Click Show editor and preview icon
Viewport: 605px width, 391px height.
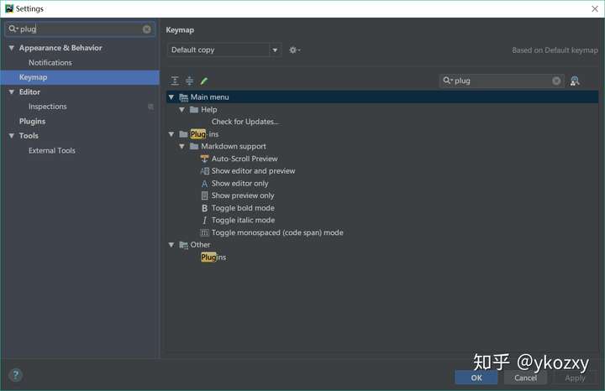[204, 171]
